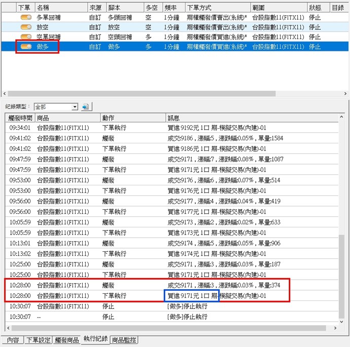Screen dimensions: 350x347
Task: Toggle the 做多 order switch
Action: [x=26, y=47]
